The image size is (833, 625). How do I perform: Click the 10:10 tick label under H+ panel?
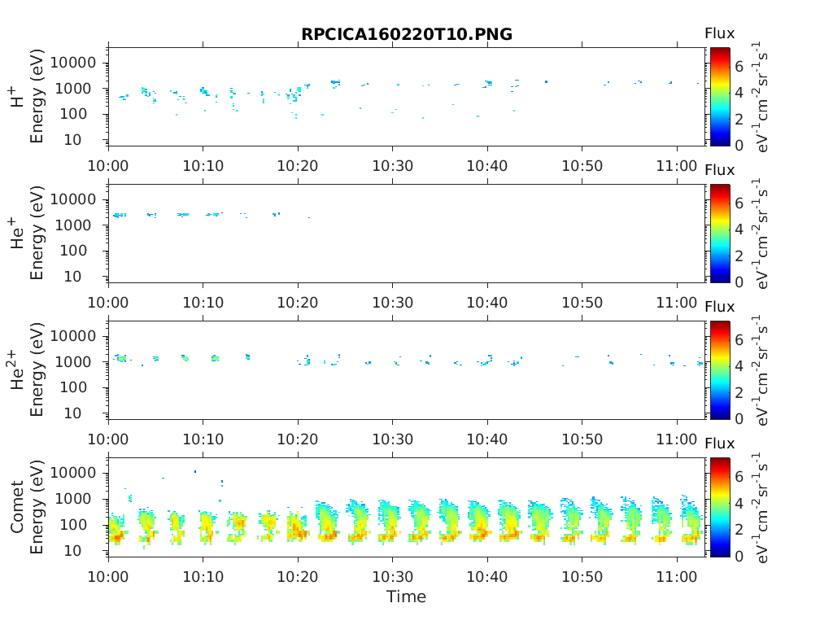[x=203, y=166]
